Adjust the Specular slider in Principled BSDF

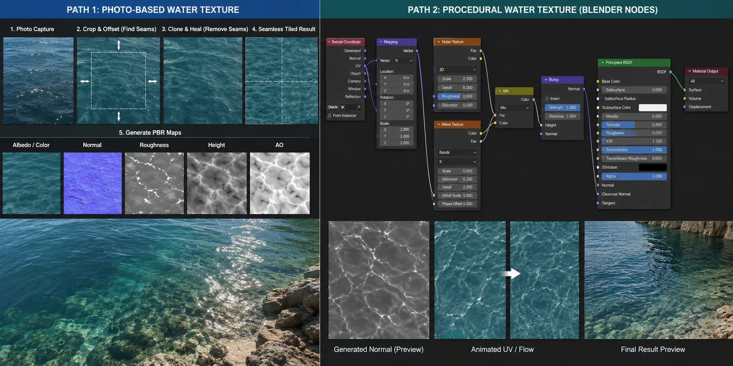(634, 125)
